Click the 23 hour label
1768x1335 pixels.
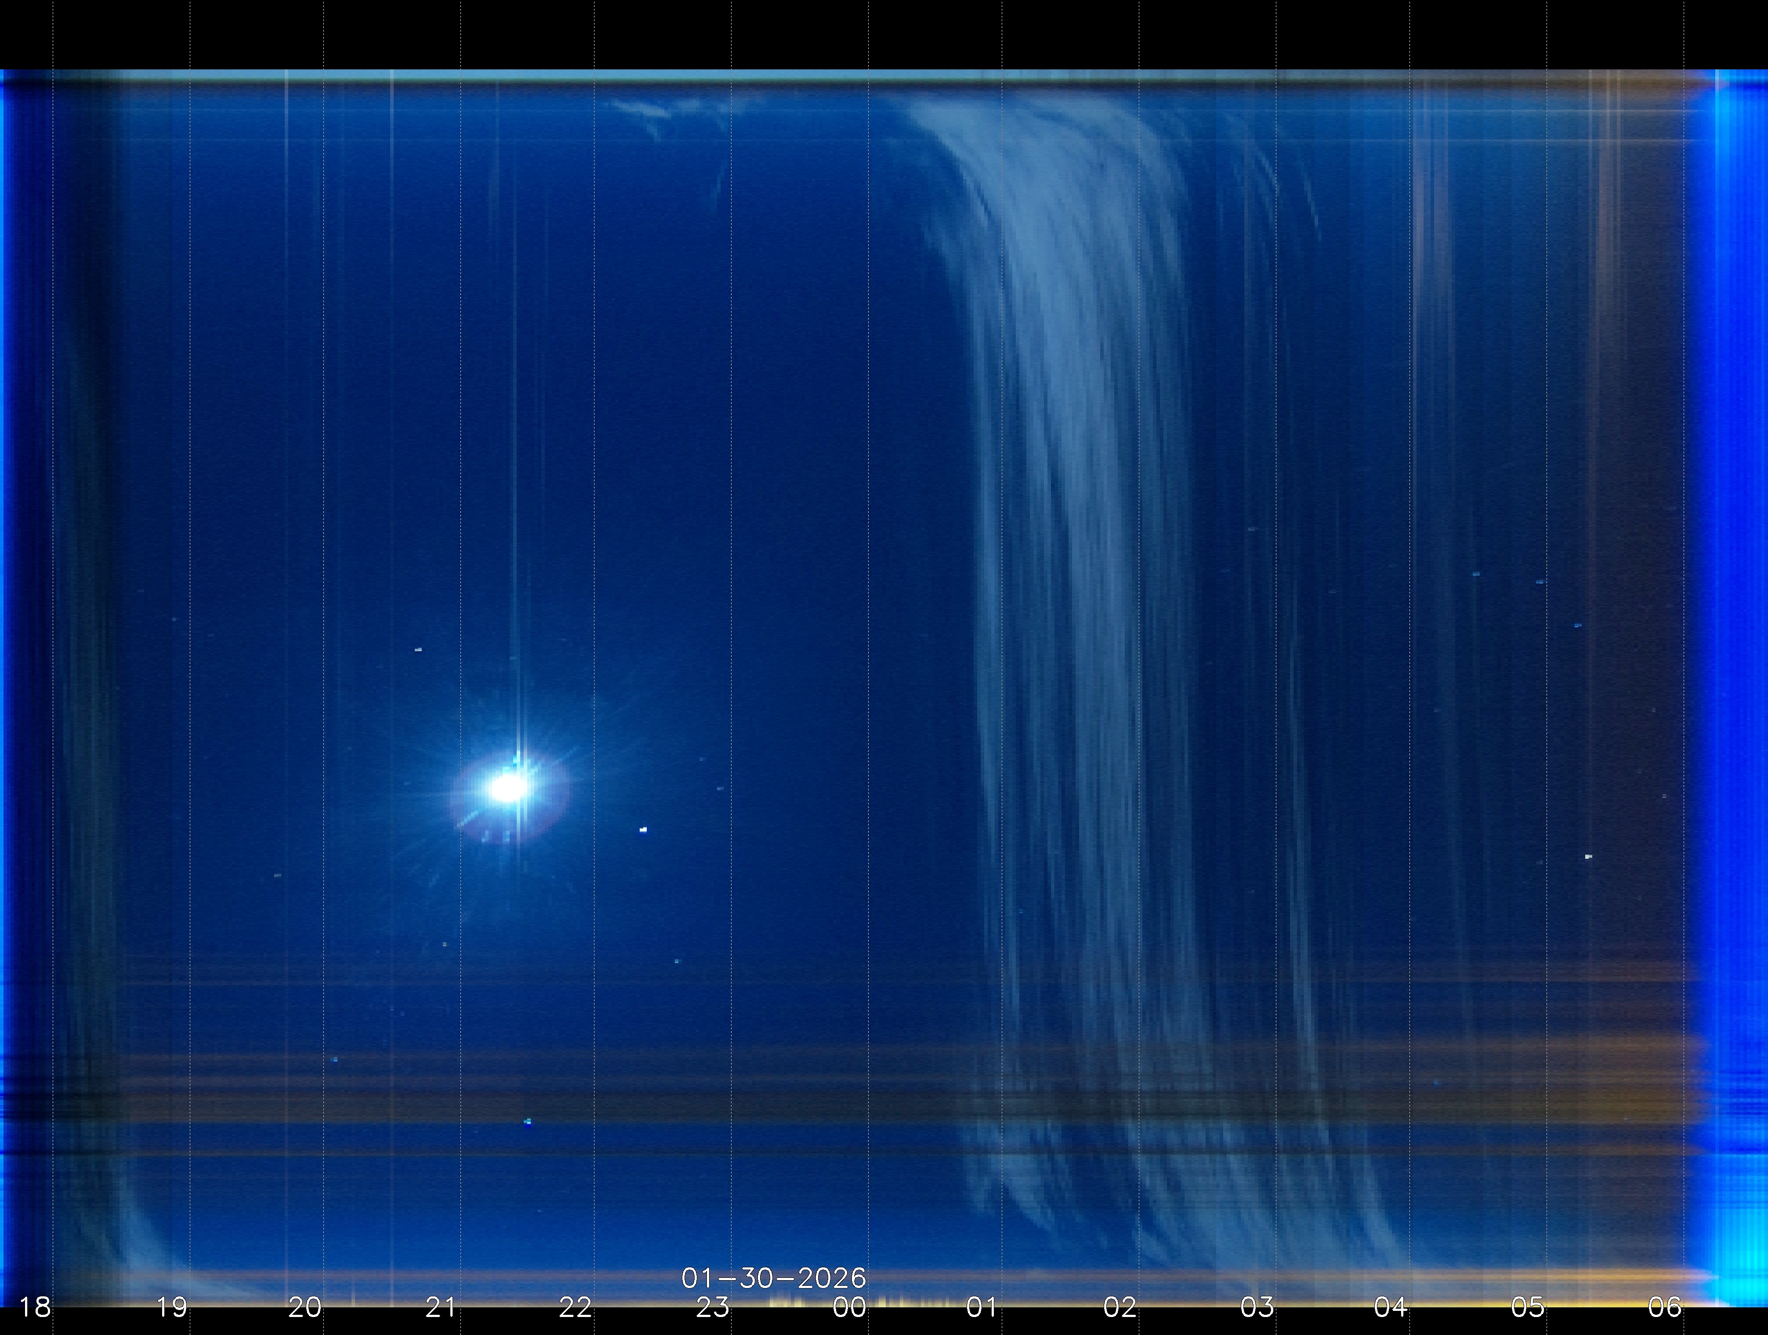(712, 1308)
